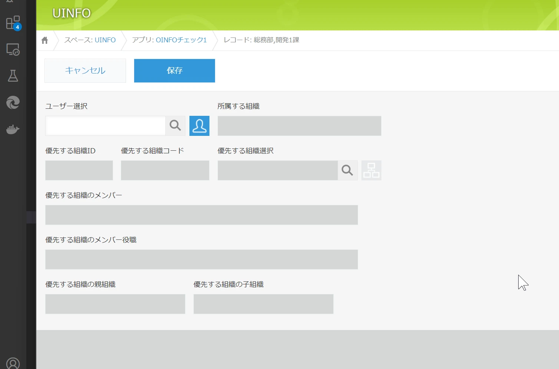Click the キャンセル button
Screen dimensions: 559x369
click(x=85, y=71)
